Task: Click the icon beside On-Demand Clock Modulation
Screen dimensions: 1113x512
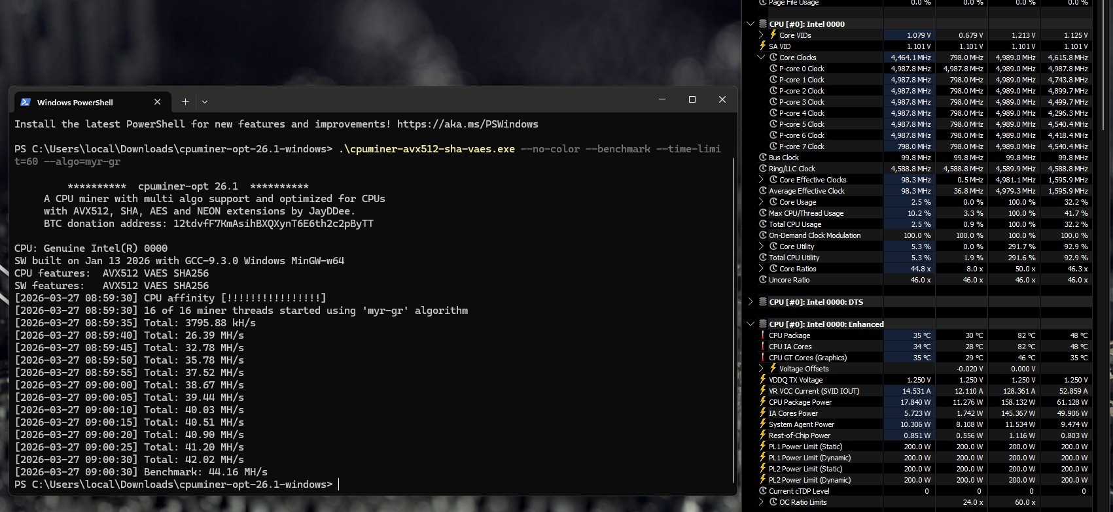Action: pyautogui.click(x=763, y=235)
